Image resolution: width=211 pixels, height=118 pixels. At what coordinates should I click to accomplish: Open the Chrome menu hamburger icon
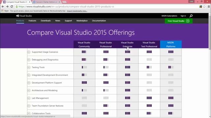(x=209, y=7)
